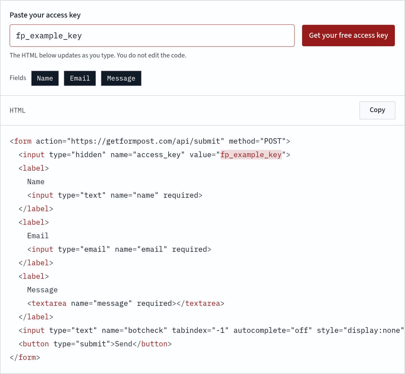Toggle the Email field chip

pyautogui.click(x=80, y=78)
